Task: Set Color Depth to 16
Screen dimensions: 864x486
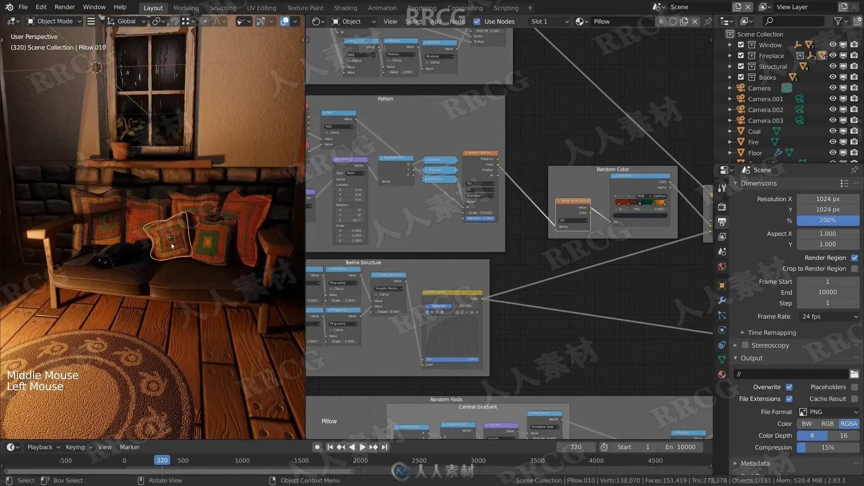Action: coord(843,436)
